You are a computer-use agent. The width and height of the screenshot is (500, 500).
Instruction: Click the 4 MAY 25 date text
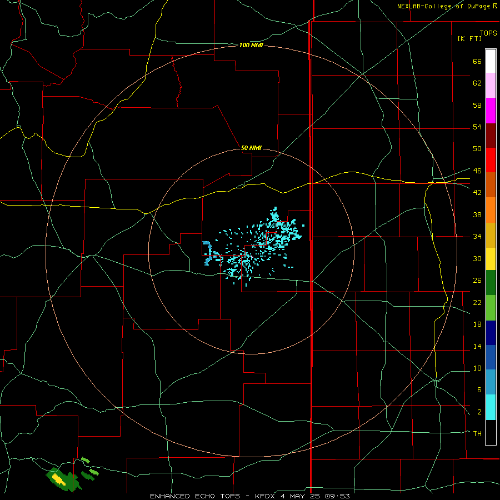[x=301, y=496]
